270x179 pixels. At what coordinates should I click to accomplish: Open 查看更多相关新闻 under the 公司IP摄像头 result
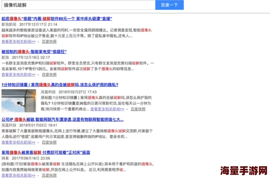click(19, 143)
